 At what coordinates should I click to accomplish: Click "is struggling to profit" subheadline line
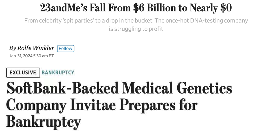136,29
